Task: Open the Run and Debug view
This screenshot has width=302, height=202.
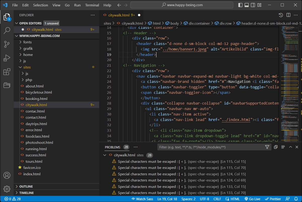Action: click(7, 58)
